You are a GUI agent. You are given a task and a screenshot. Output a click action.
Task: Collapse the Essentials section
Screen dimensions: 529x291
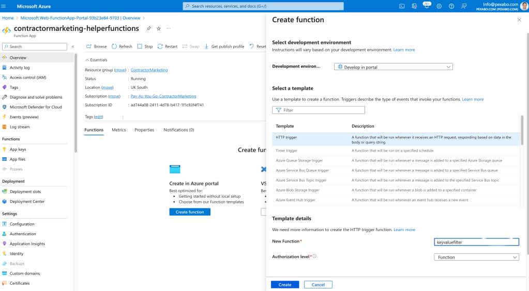(96, 60)
